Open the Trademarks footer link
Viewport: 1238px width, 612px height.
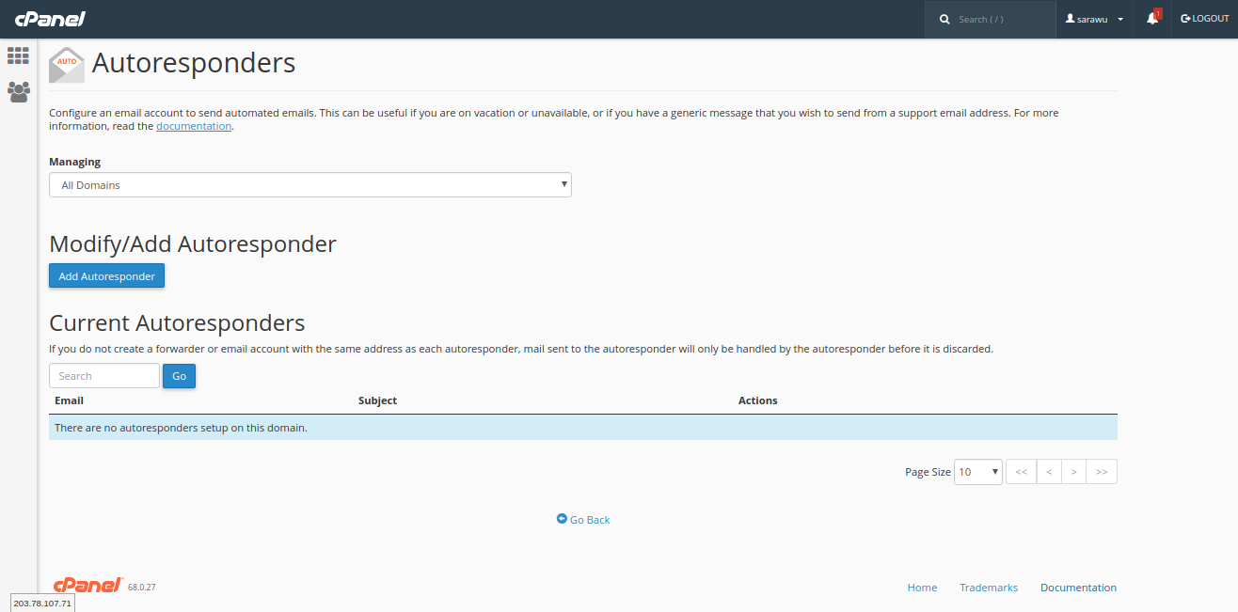coord(988,588)
